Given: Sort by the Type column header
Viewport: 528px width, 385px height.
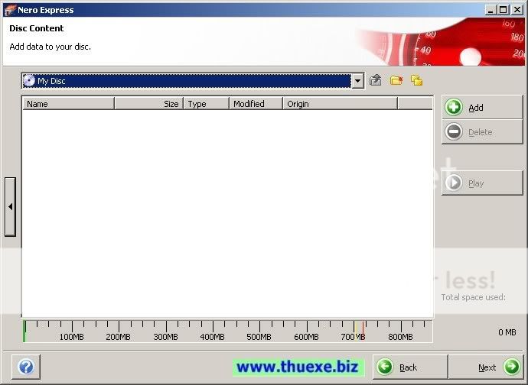Looking at the screenshot, I should [x=206, y=104].
